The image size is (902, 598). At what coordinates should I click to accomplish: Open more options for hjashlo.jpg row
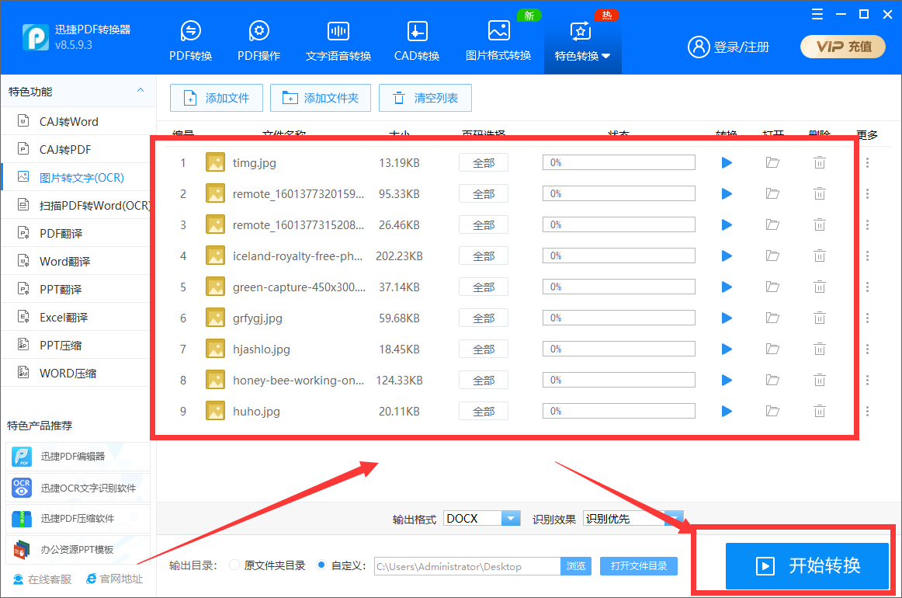868,349
